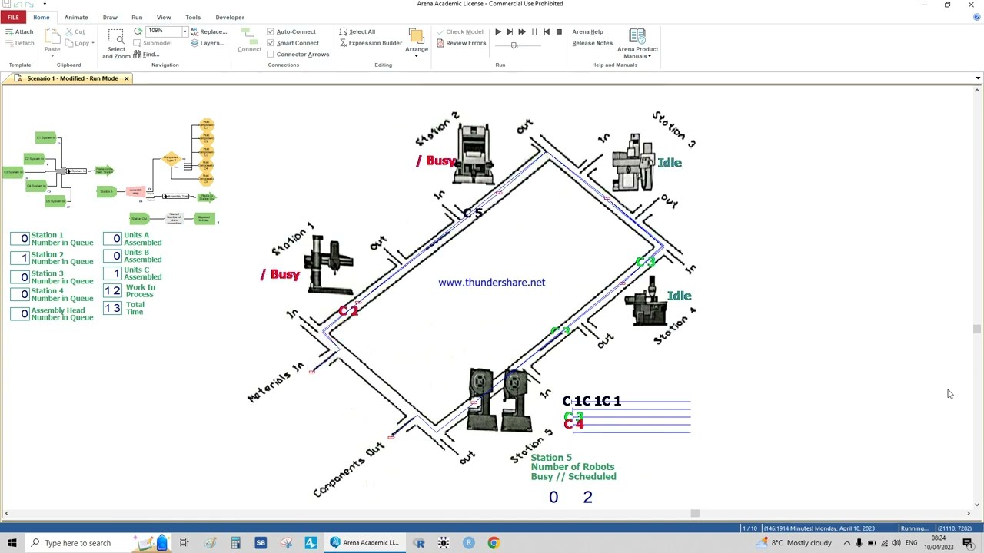Open the Windows Start menu
This screenshot has width=984, height=553.
coord(12,543)
